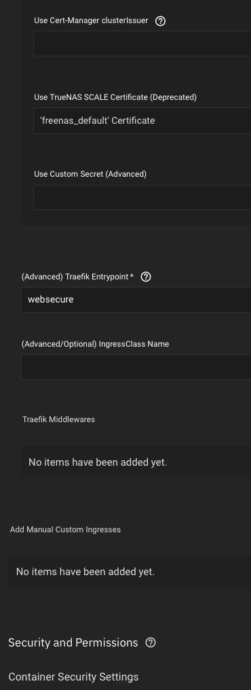Show Traefik Entrypoint help tooltip
This screenshot has height=690, width=251.
(x=146, y=277)
